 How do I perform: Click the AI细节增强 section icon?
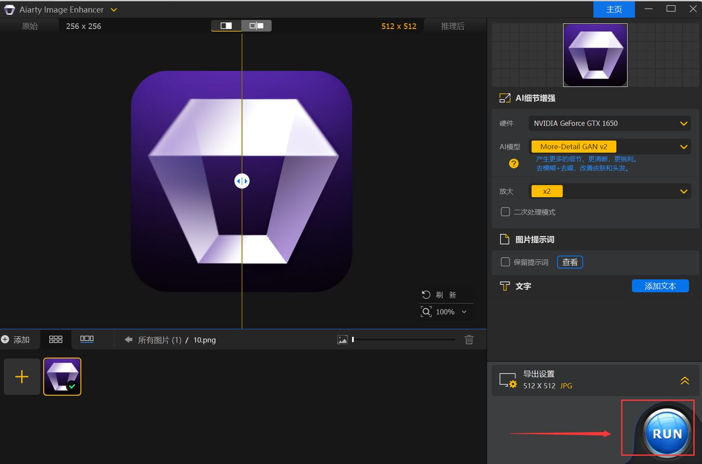505,98
